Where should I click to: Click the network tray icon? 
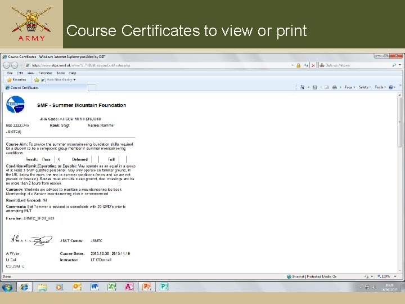pos(367,287)
